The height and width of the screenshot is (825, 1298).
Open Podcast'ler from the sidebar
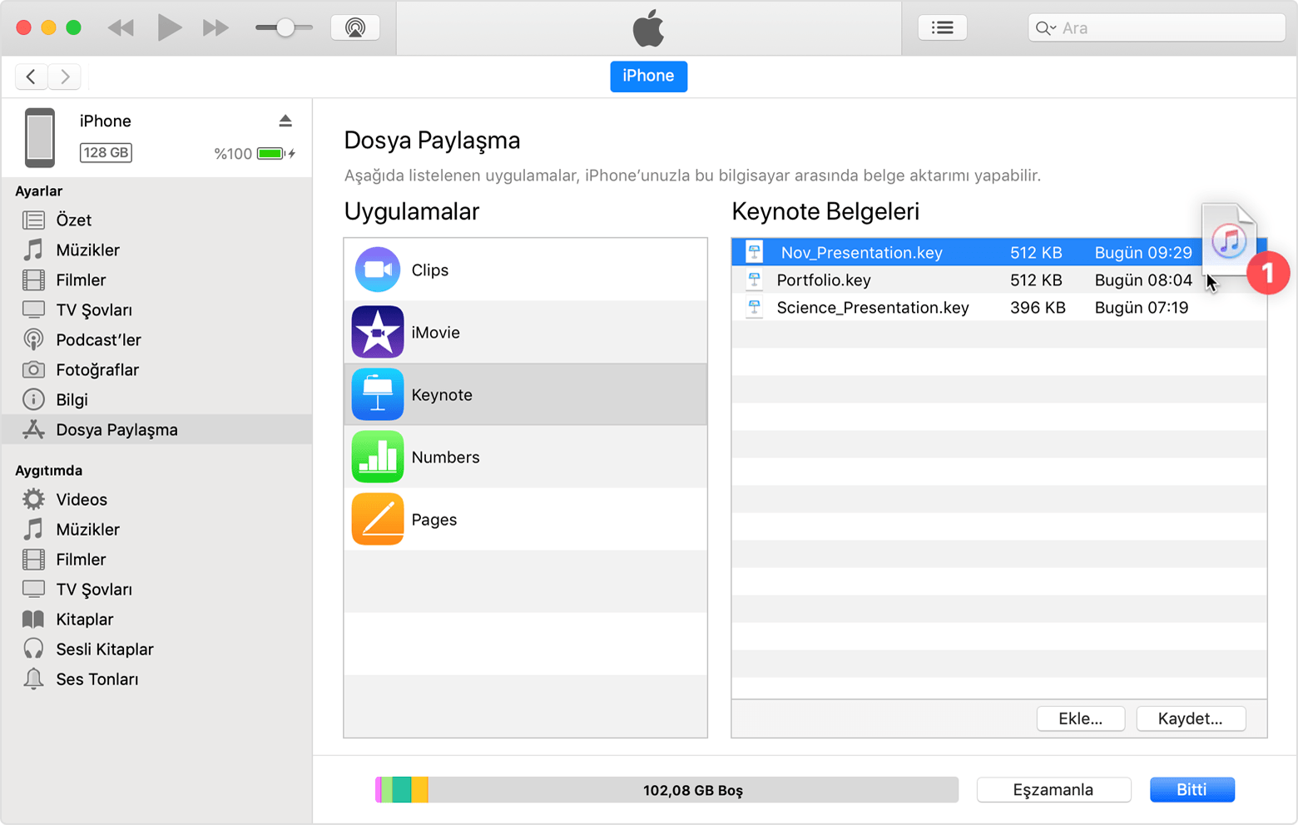pos(97,339)
